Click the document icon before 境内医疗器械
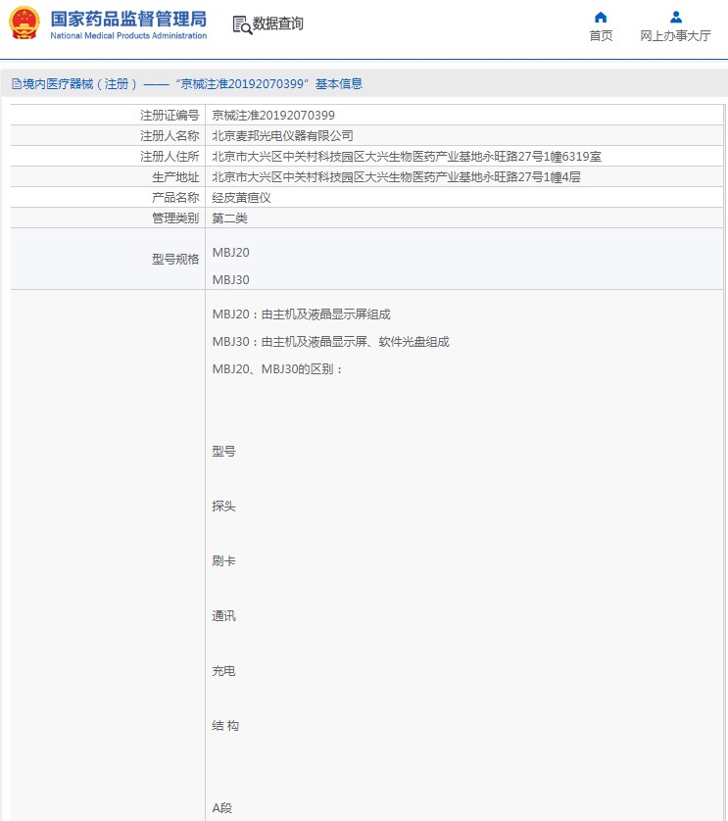The image size is (728, 821). point(16,84)
